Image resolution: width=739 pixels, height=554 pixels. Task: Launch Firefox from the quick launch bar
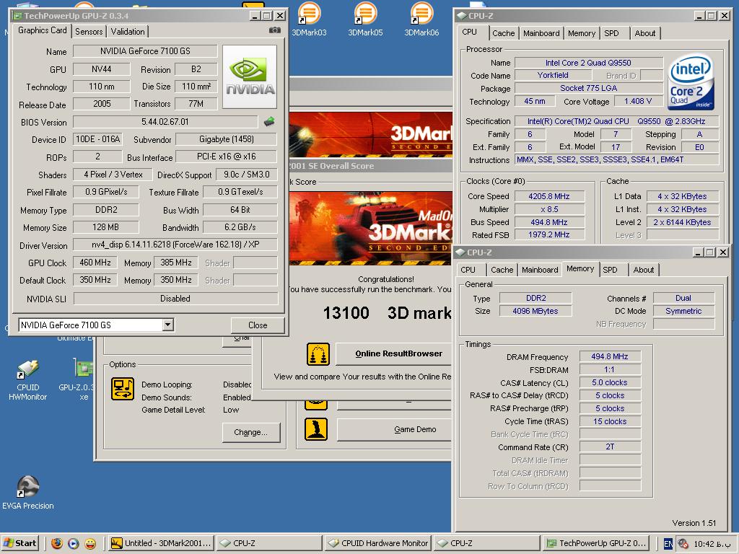56,543
